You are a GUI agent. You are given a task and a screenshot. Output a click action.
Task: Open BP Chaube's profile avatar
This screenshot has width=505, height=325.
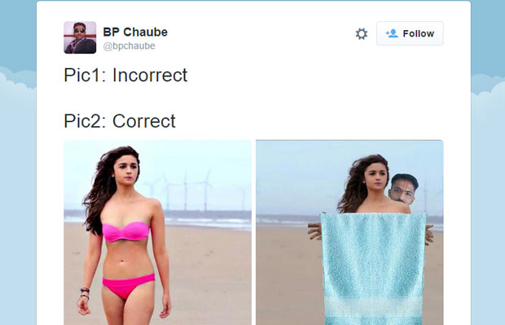coord(80,37)
